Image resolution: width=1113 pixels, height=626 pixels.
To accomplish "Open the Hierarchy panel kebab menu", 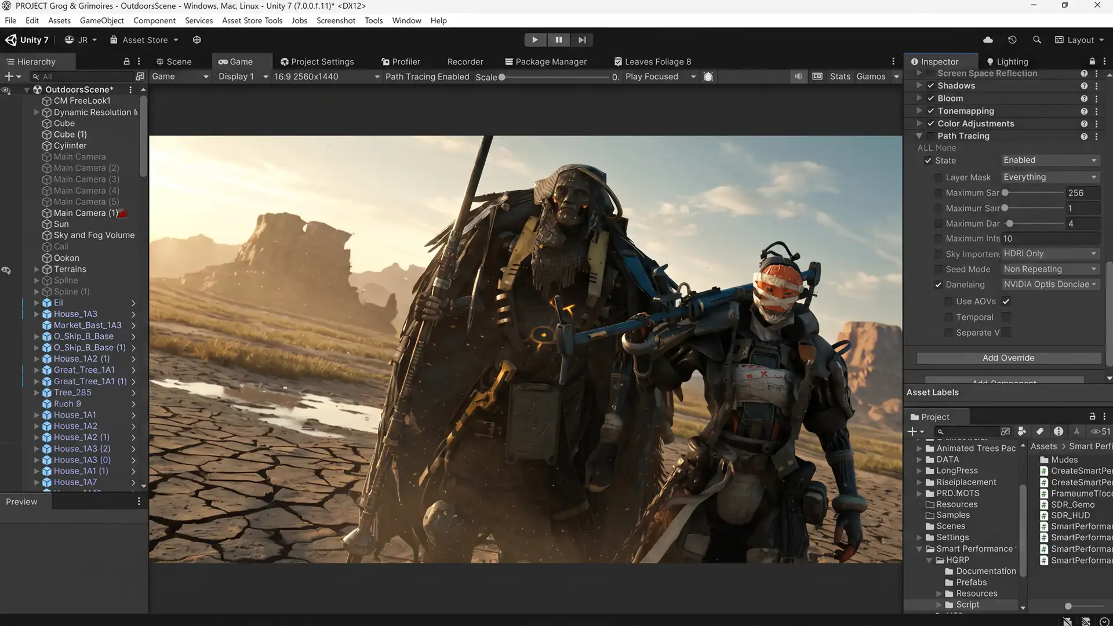I will (x=139, y=61).
